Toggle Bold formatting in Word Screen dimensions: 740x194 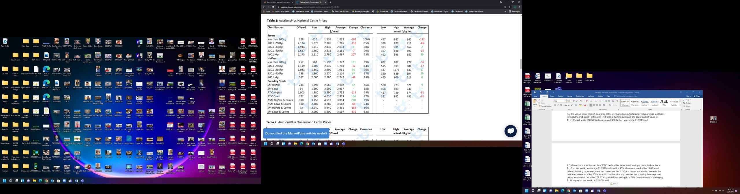[555, 105]
